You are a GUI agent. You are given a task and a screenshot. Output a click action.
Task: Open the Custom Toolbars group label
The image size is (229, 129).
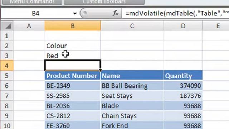pyautogui.click(x=104, y=2)
